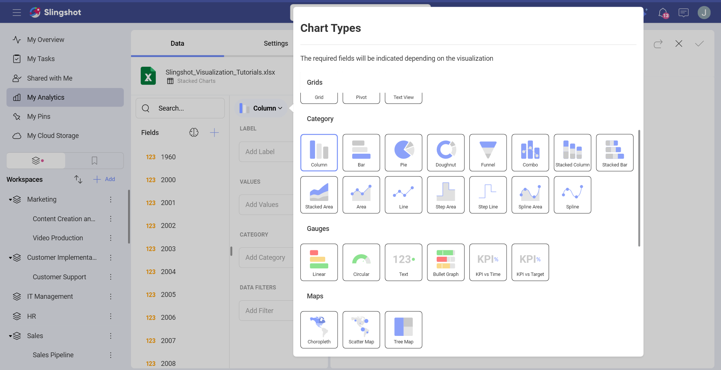Select the Text View button
721x370 pixels.
(403, 97)
